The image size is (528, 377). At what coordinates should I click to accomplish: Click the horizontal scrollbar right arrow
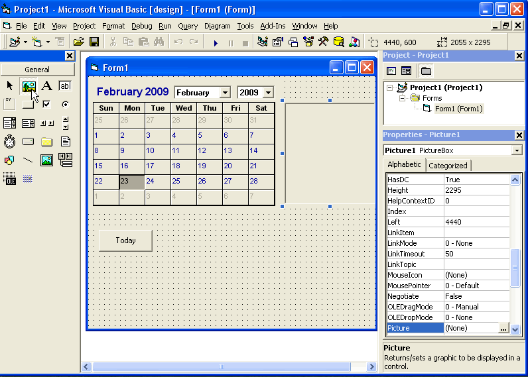pyautogui.click(x=371, y=367)
